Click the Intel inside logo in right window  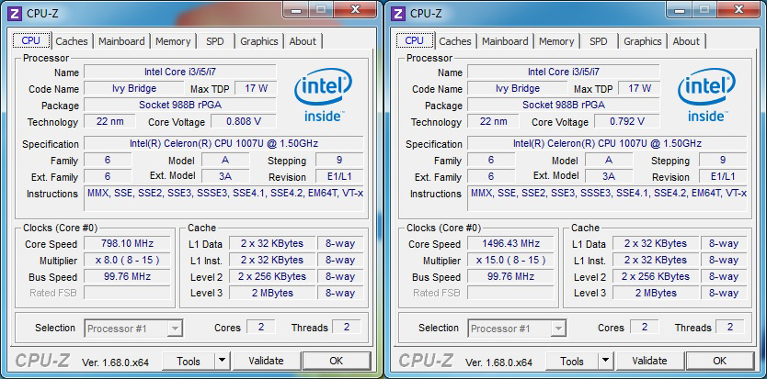[706, 95]
